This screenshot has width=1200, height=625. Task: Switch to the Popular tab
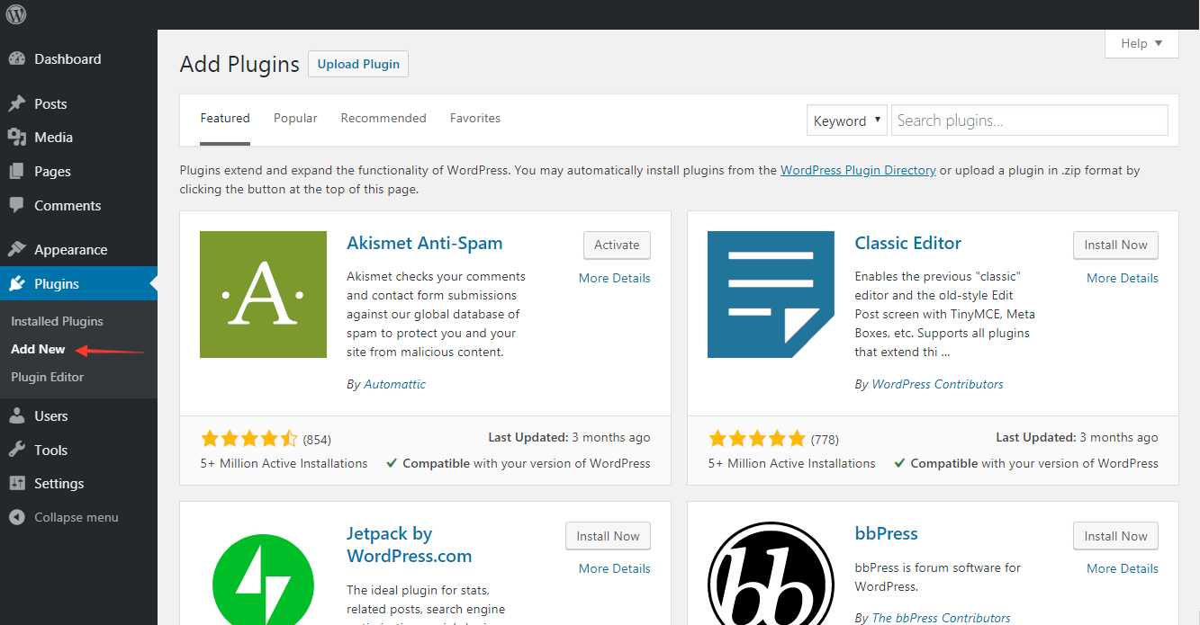point(295,119)
